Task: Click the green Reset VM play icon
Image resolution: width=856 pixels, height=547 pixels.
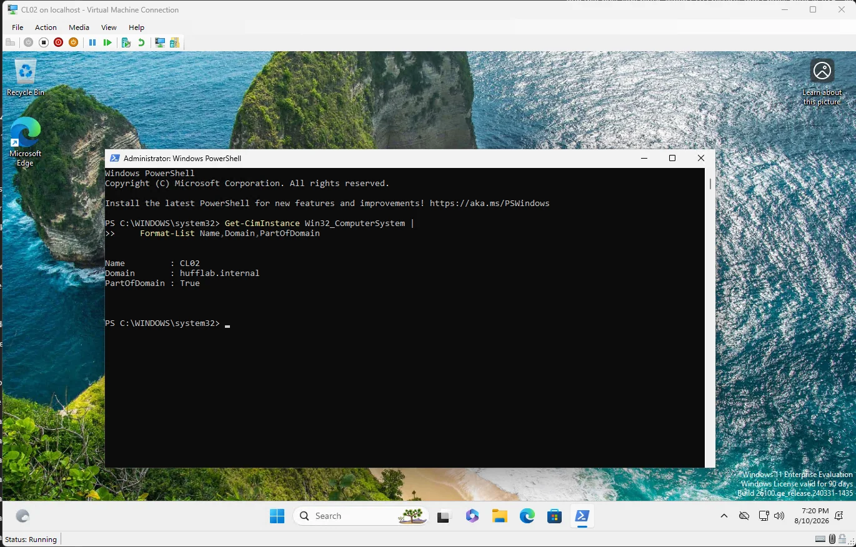Action: click(x=107, y=42)
